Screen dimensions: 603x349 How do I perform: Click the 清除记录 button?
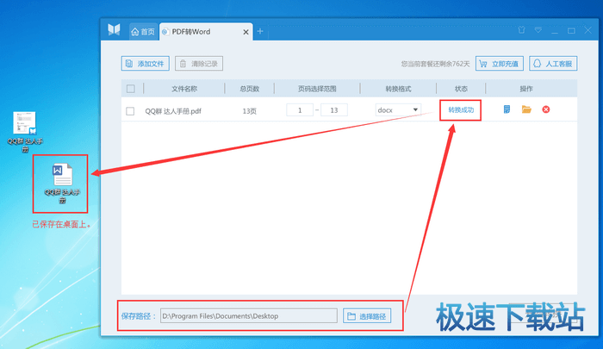pyautogui.click(x=199, y=64)
